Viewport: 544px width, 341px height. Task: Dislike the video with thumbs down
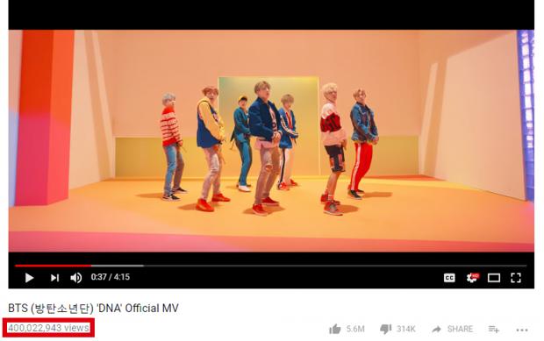386,329
